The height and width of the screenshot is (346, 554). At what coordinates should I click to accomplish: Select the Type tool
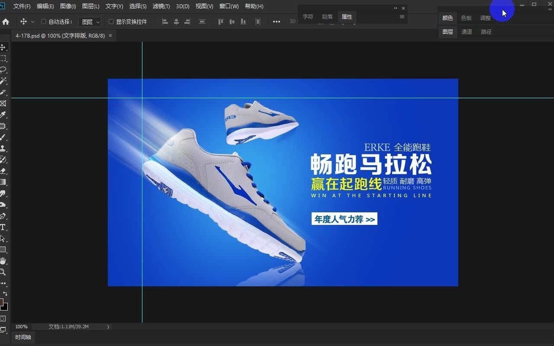(x=3, y=227)
